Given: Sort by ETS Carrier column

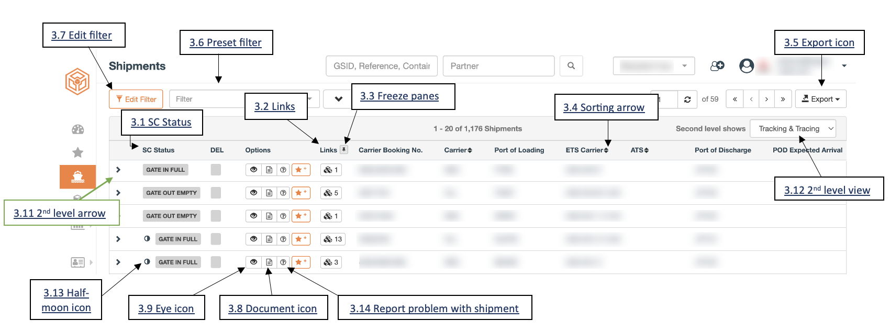Looking at the screenshot, I should click(x=587, y=150).
